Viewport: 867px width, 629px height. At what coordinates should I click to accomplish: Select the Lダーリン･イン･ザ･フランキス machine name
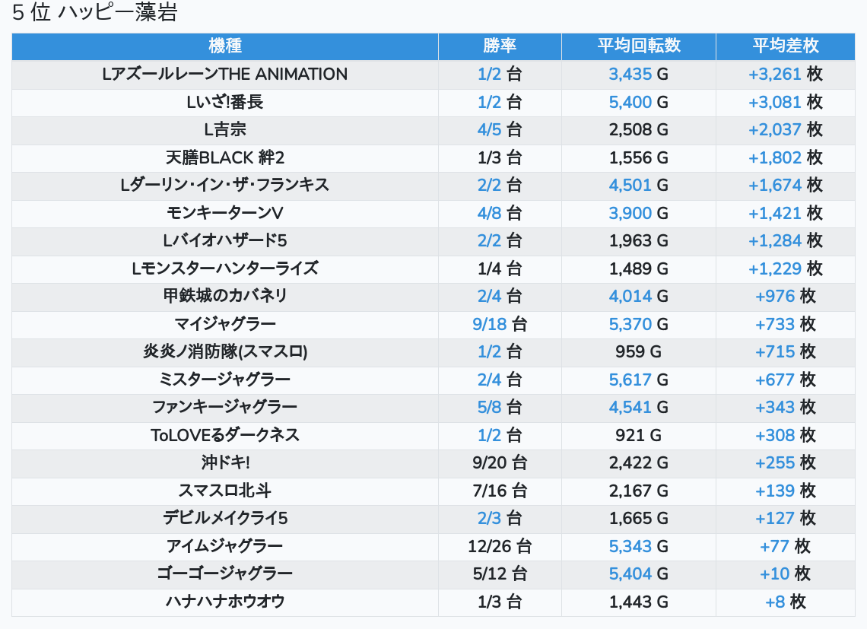pyautogui.click(x=225, y=186)
